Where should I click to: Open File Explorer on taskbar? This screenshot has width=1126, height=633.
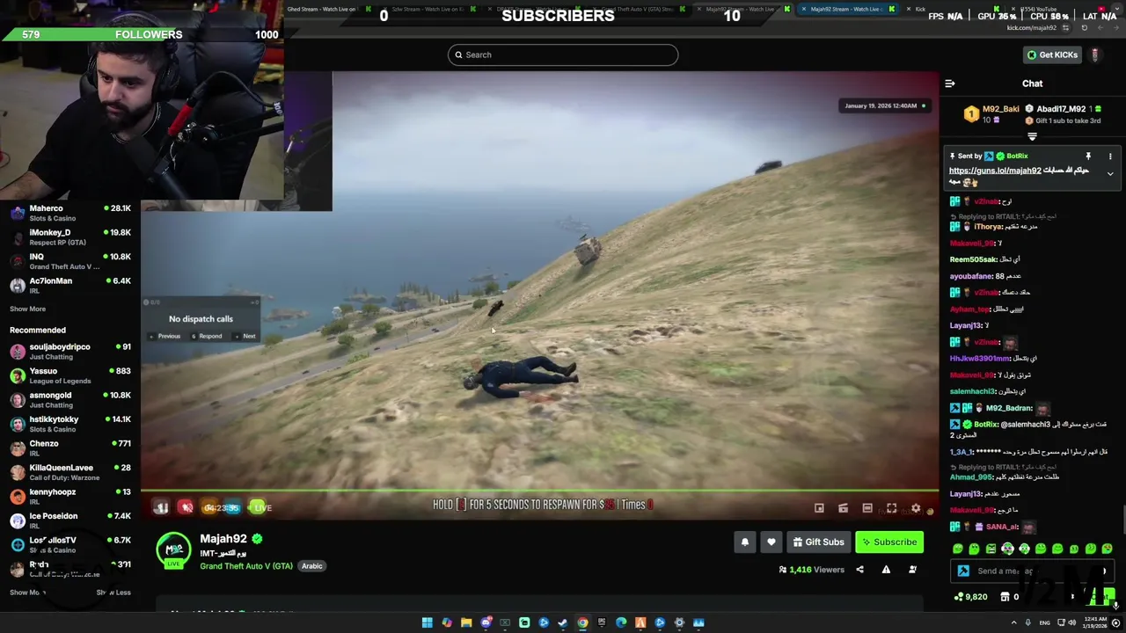pos(466,622)
